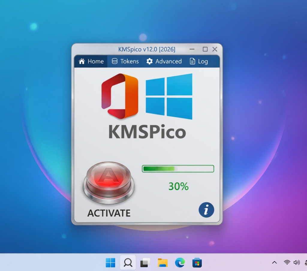Click the 30% progress text

pos(179,186)
